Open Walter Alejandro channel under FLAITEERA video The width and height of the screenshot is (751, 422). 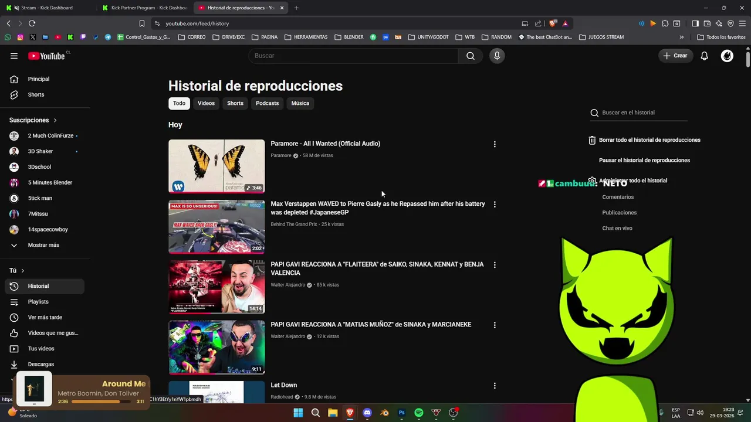pyautogui.click(x=287, y=285)
